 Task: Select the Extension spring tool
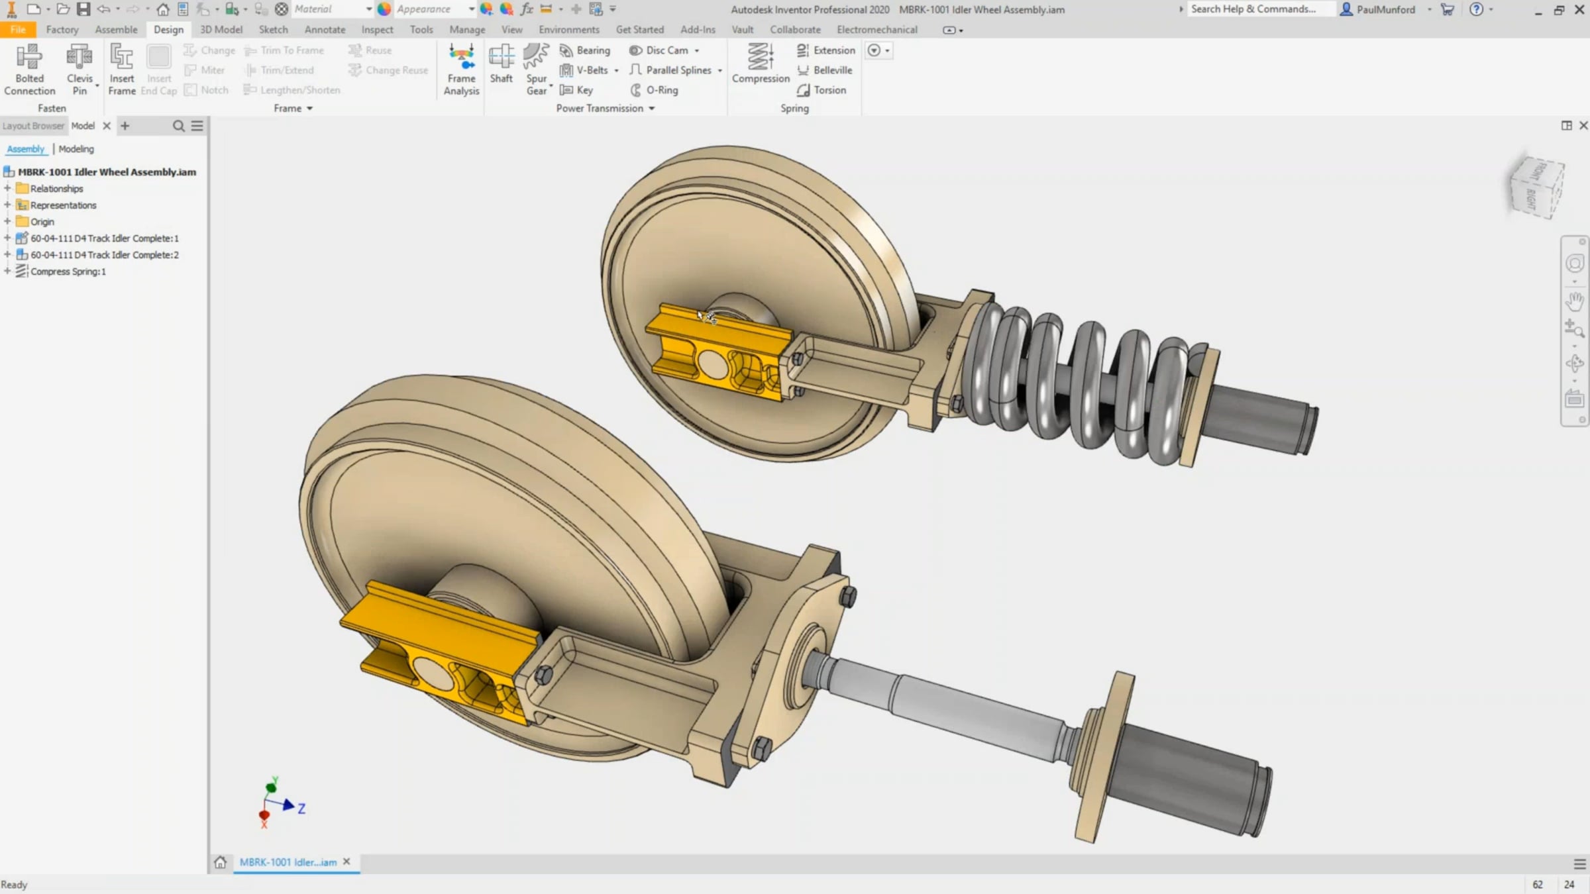click(x=826, y=50)
